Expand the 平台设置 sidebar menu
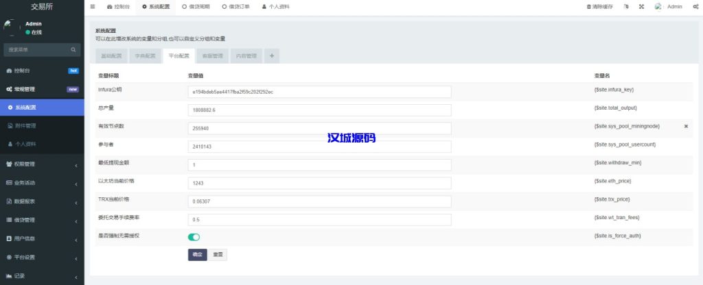The image size is (703, 285). pyautogui.click(x=42, y=258)
